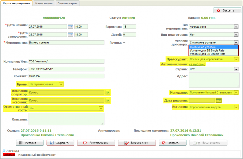Open the 'не выбрано' Автоначисления link

click(197, 64)
